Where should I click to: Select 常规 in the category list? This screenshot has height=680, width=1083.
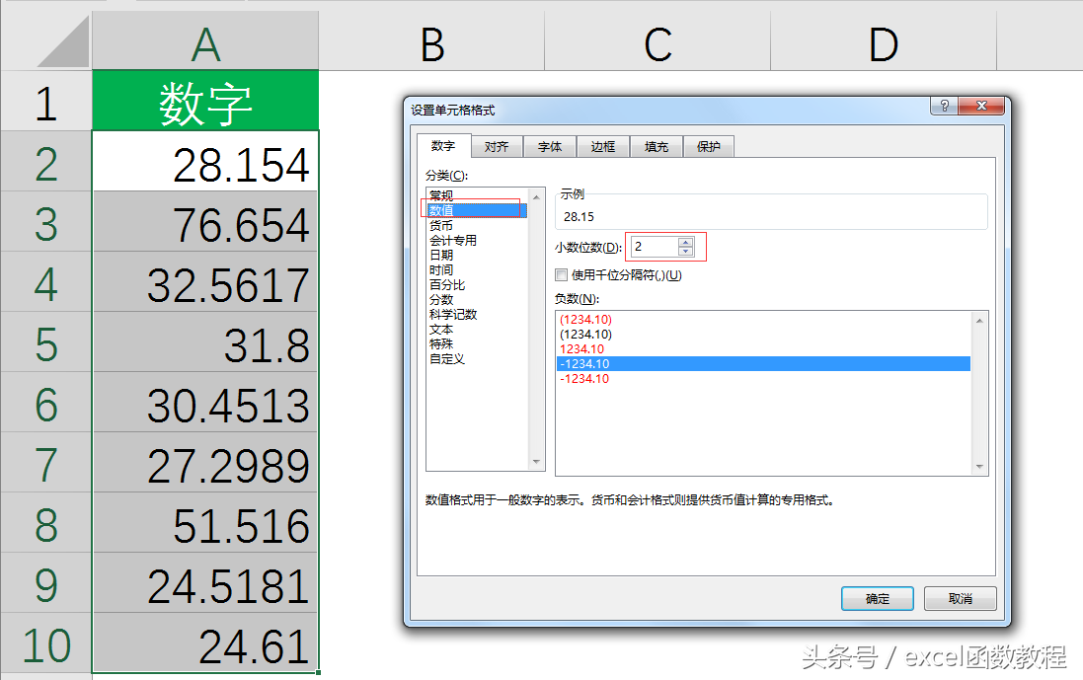(477, 195)
